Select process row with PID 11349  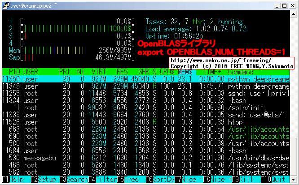(x=146, y=86)
